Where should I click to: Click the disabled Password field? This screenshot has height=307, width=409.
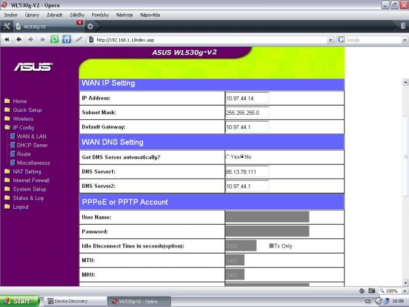pos(267,231)
